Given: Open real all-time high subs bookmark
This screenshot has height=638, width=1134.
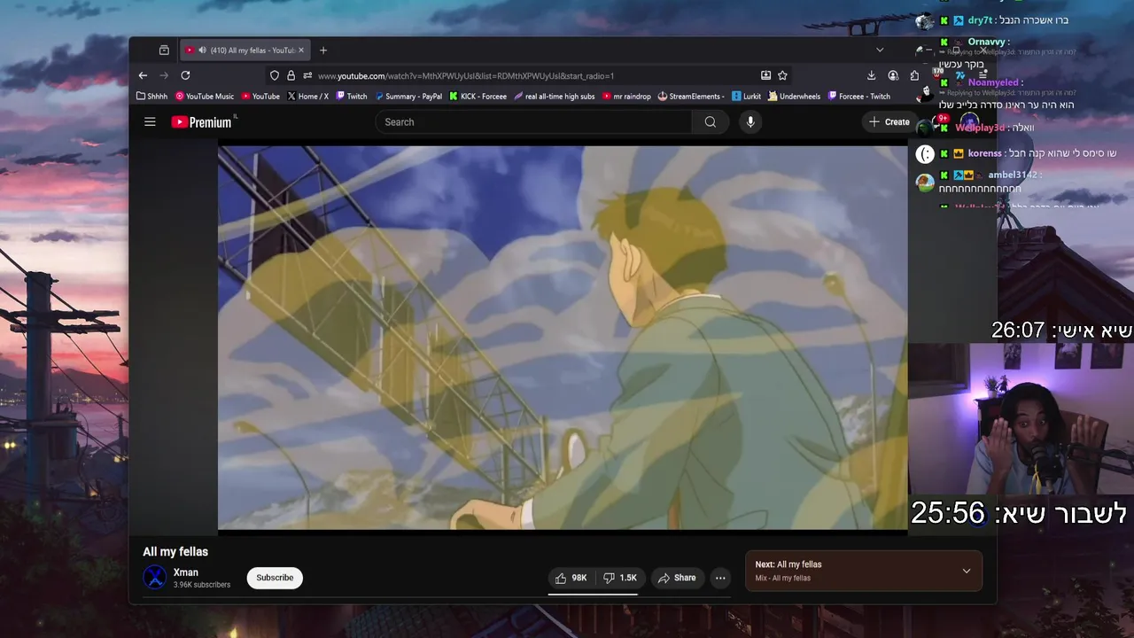Looking at the screenshot, I should 555,97.
